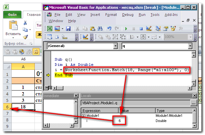
Task: Toggle Design Mode icon in Standard toolbar
Action: (x=149, y=29)
